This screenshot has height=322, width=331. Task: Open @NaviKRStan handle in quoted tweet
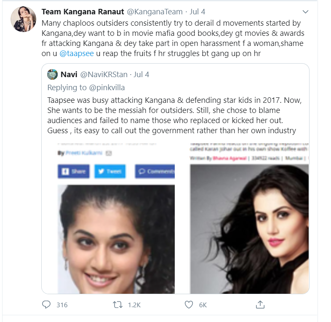(x=104, y=74)
